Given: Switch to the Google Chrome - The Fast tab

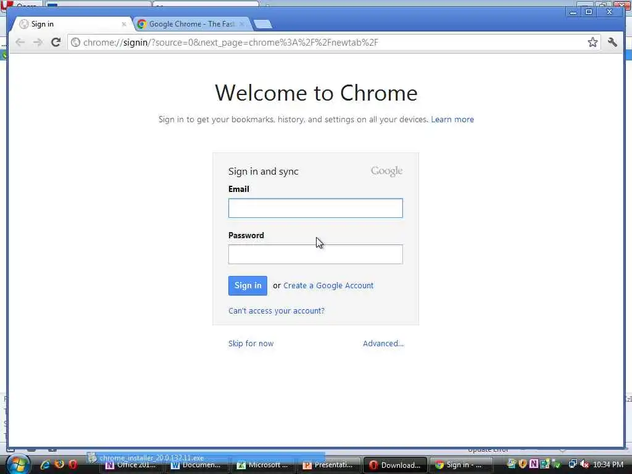Looking at the screenshot, I should 191,24.
